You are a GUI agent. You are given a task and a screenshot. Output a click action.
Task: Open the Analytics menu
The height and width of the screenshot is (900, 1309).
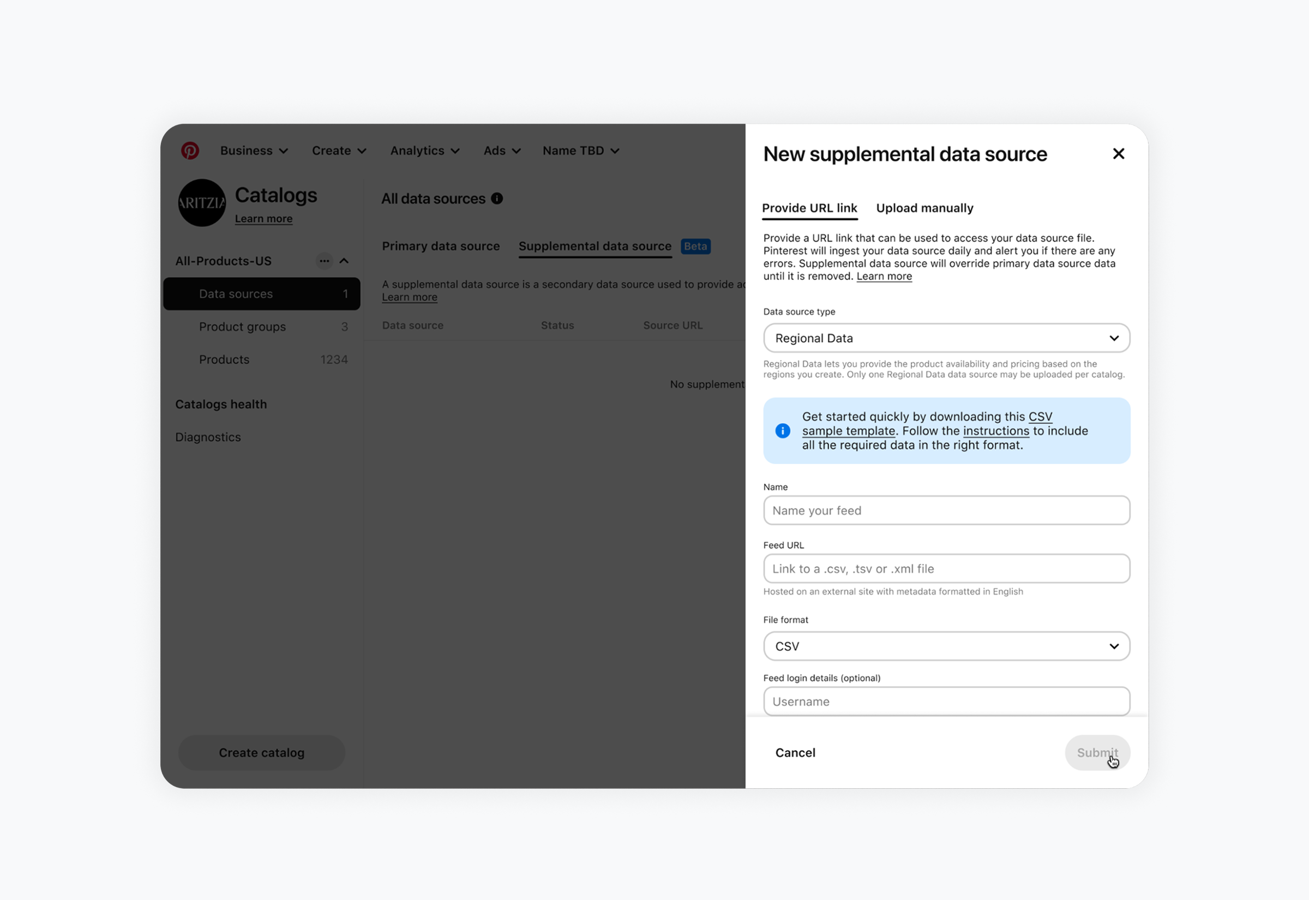(x=424, y=151)
